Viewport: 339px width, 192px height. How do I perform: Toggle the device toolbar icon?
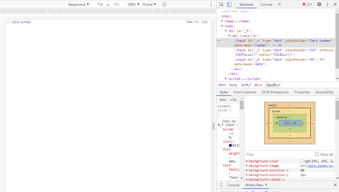coord(229,4)
